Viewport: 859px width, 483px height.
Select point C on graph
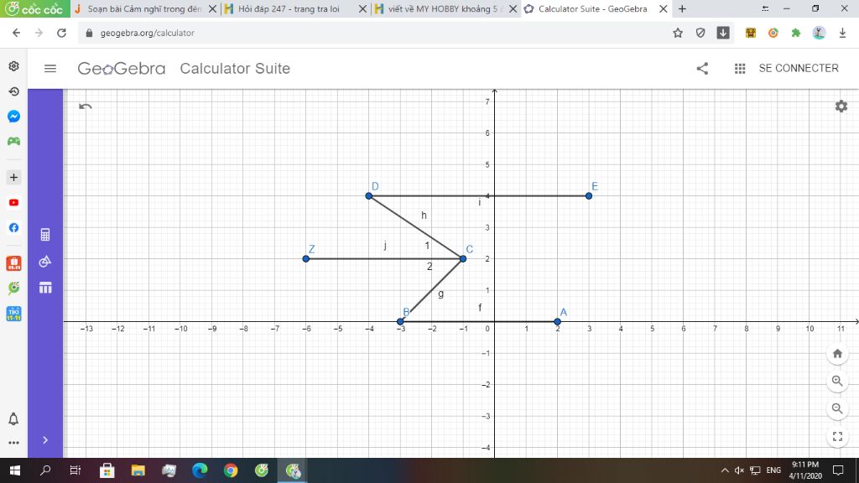[463, 258]
